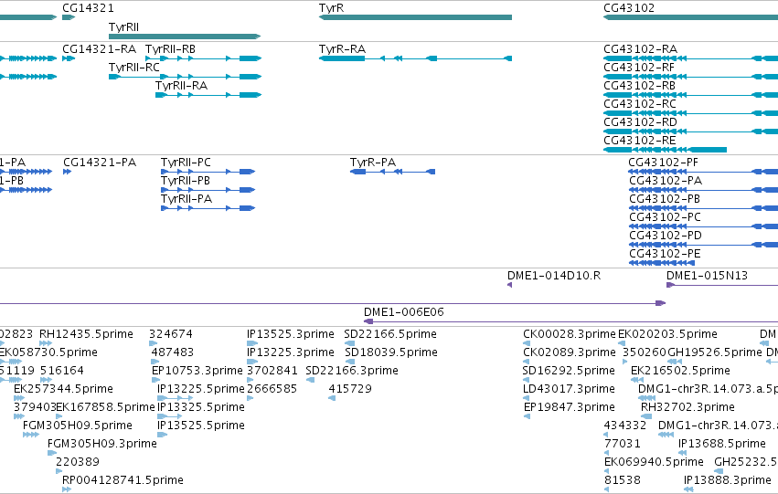The height and width of the screenshot is (494, 778).
Task: Select the RH12435.5prime EST label
Action: (x=86, y=334)
